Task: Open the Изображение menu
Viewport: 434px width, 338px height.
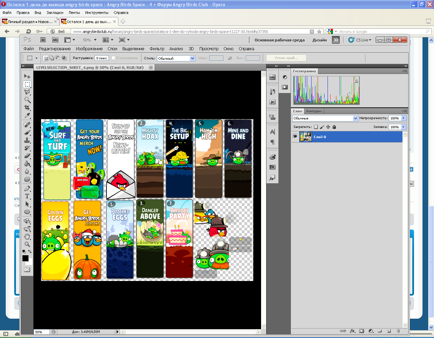Action: click(x=89, y=49)
